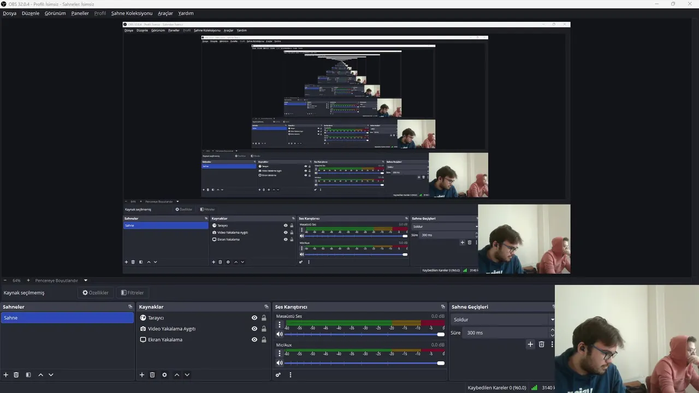Select the Video Yakalama Aygıtı source

tap(171, 329)
